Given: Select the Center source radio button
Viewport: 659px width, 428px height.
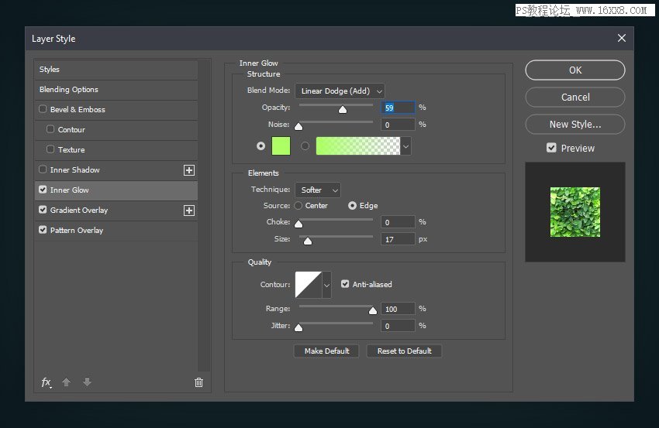Looking at the screenshot, I should pos(298,206).
